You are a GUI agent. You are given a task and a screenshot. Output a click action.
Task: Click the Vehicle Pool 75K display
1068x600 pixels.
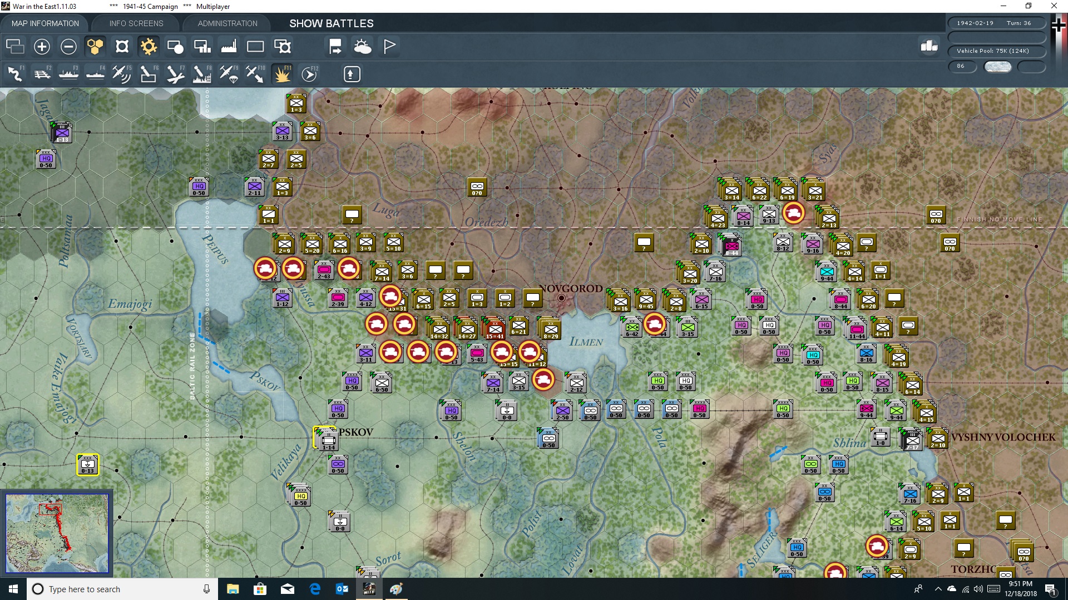tap(997, 51)
